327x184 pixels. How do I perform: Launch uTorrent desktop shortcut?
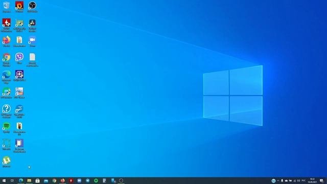click(7, 162)
